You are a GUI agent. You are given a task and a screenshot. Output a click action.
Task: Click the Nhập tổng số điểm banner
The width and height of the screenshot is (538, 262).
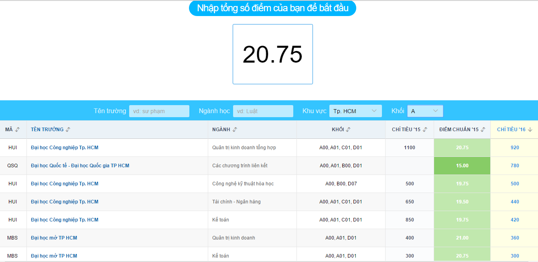pyautogui.click(x=272, y=8)
